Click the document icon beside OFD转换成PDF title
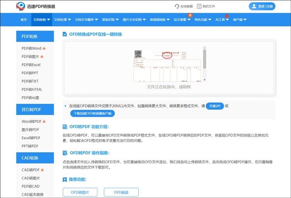Viewport: 291px width, 198px height. (65, 34)
